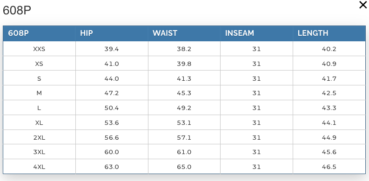Click waist value 57.1 in the 2XL row
The width and height of the screenshot is (369, 181).
click(x=184, y=137)
